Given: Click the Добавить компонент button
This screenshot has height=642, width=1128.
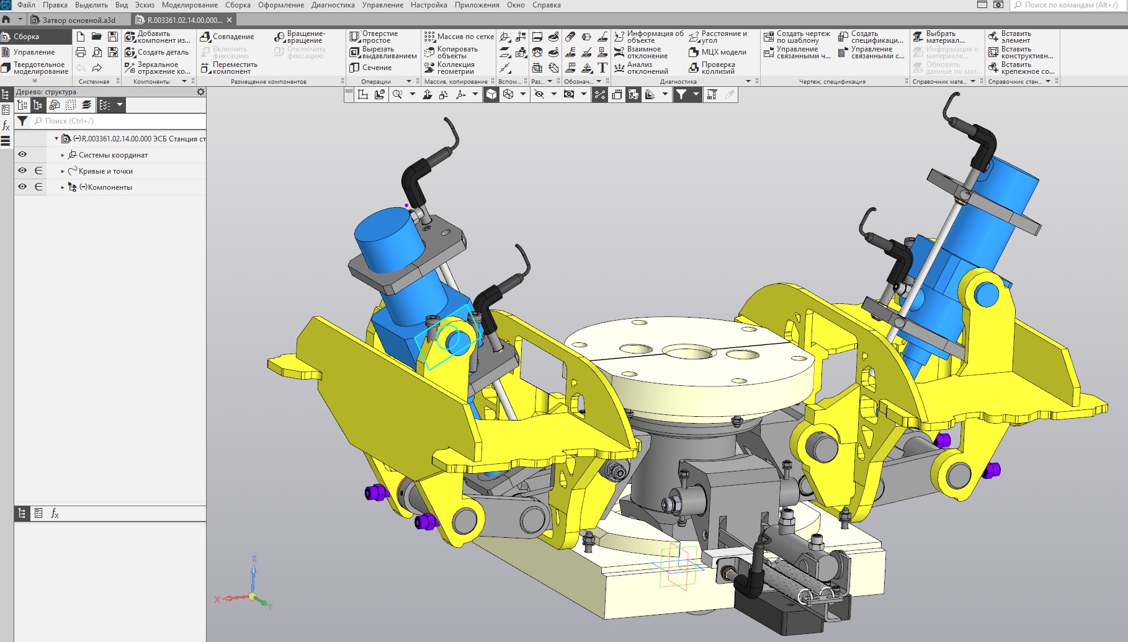Looking at the screenshot, I should (158, 37).
